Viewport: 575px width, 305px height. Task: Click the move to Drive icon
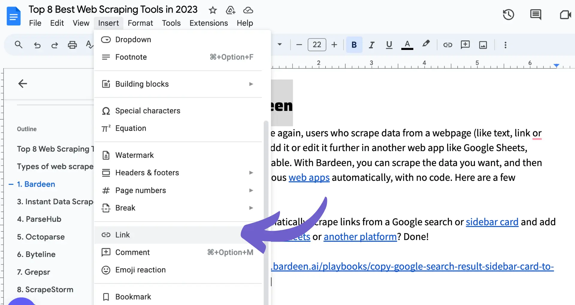click(230, 10)
